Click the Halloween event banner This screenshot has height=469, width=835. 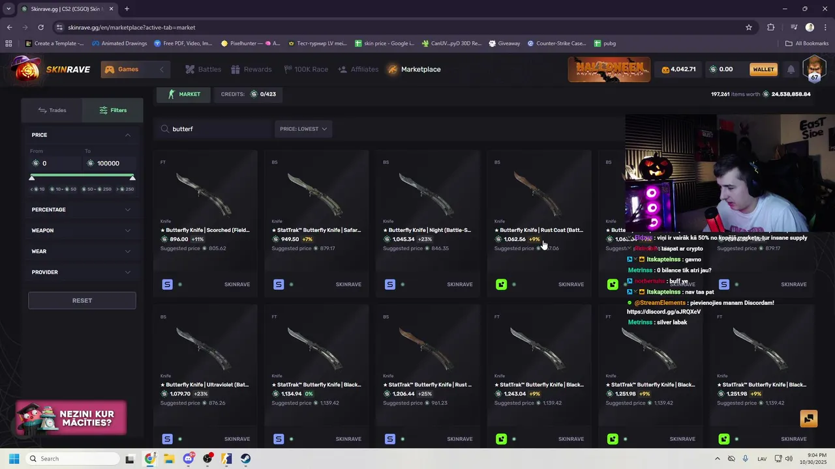point(609,69)
